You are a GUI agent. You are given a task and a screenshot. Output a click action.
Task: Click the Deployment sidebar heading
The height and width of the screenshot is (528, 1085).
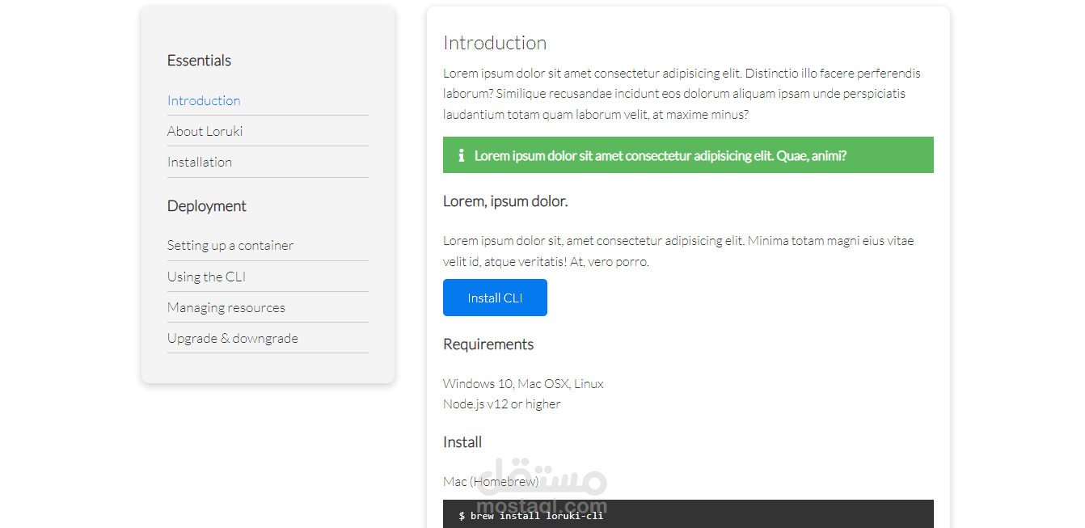click(207, 206)
